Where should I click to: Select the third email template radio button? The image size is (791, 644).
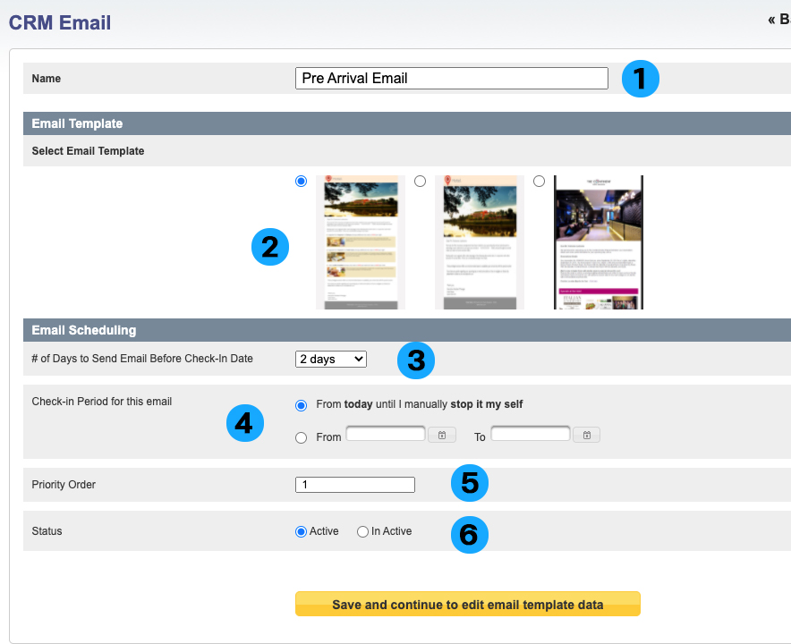(539, 181)
